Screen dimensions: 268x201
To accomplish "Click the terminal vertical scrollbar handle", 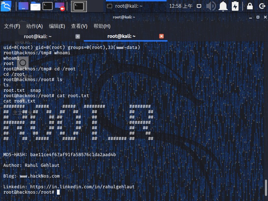I will [266, 188].
